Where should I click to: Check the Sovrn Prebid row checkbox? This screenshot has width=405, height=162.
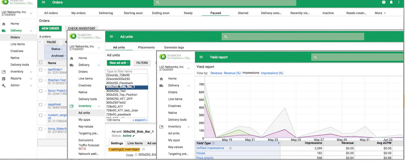click(40, 91)
